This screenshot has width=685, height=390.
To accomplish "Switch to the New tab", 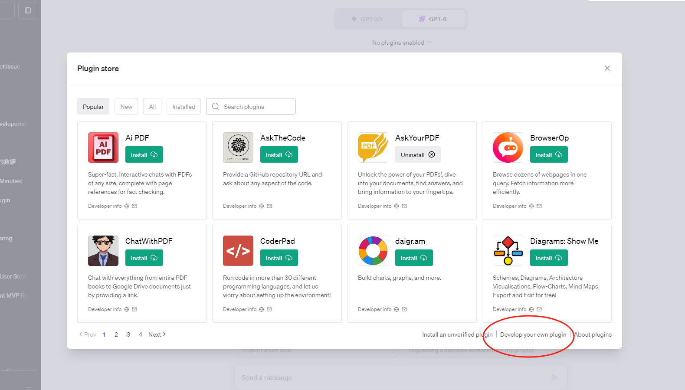I will coord(126,107).
